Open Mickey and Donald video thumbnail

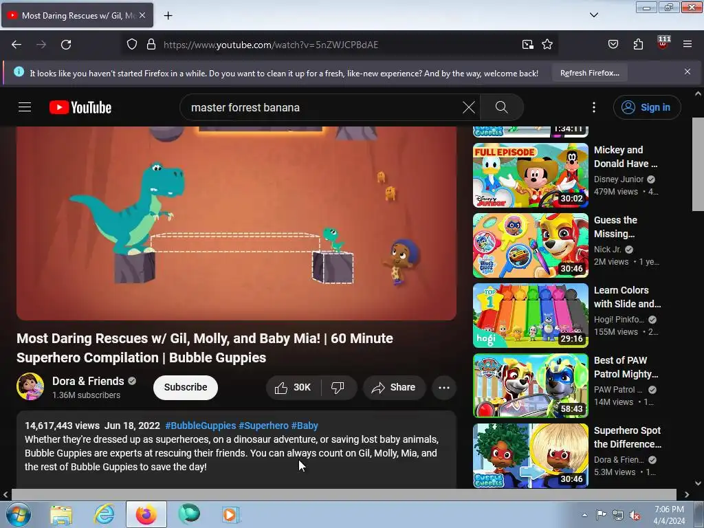pyautogui.click(x=530, y=175)
